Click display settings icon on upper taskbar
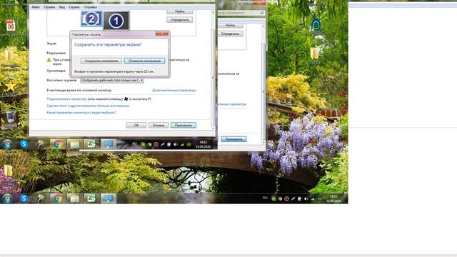Viewport: 457px width, 257px height. click(108, 144)
